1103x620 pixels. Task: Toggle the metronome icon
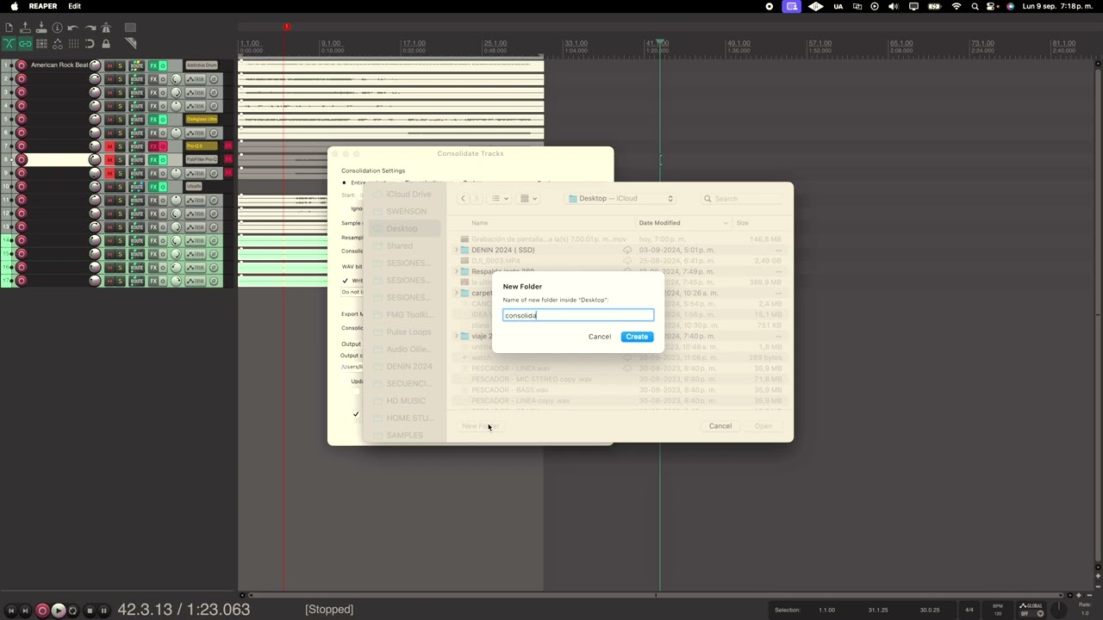click(x=106, y=28)
